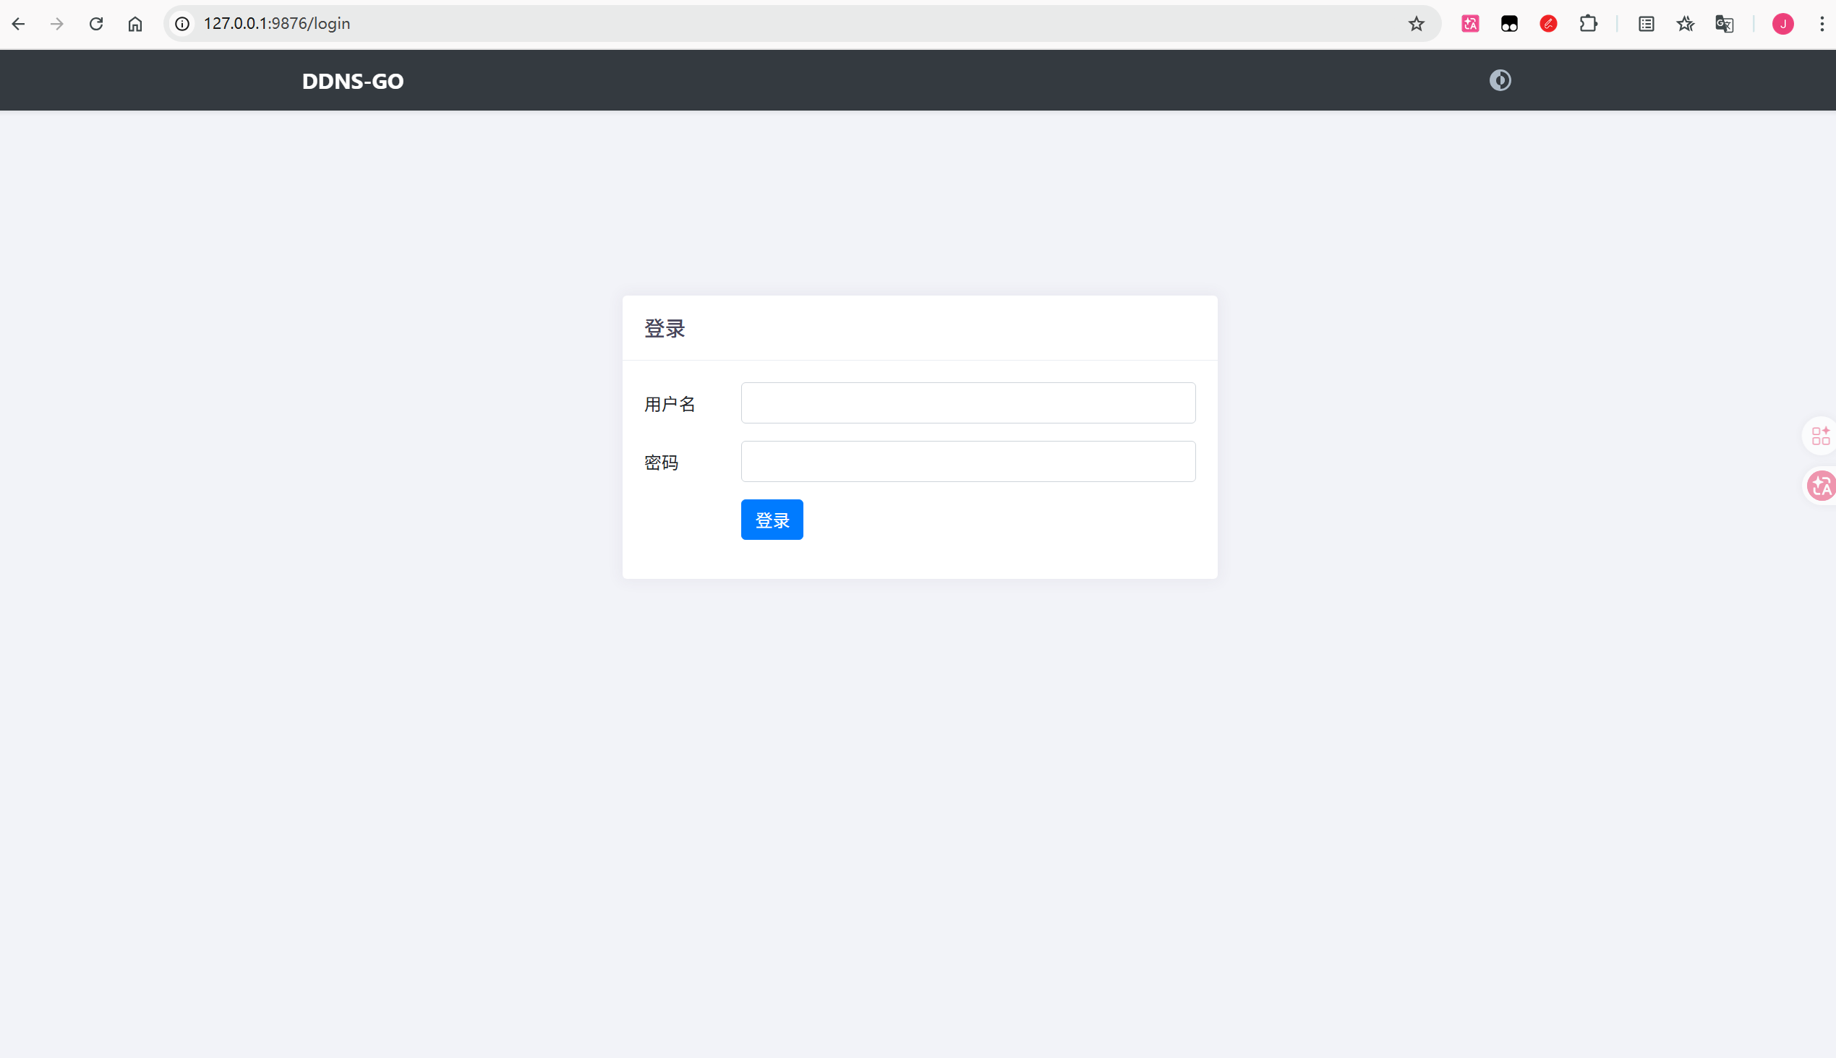The height and width of the screenshot is (1058, 1836).
Task: View site information icon in address bar
Action: 182,24
